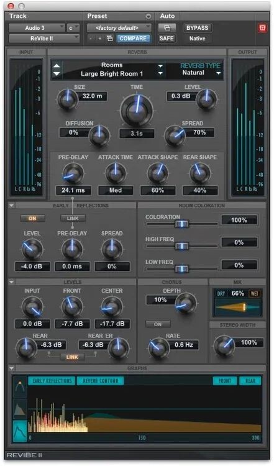This screenshot has width=274, height=466.
Task: Click the Early Reflections LEVEL knob
Action: (x=32, y=249)
